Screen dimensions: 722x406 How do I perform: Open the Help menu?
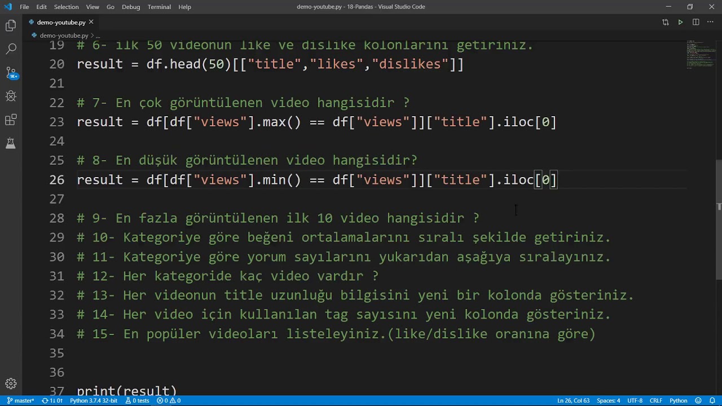[x=184, y=7]
